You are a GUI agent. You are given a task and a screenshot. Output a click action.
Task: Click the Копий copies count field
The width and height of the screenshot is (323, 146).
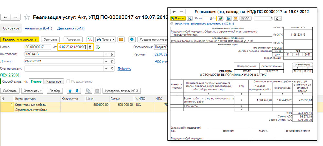pyautogui.click(x=210, y=18)
